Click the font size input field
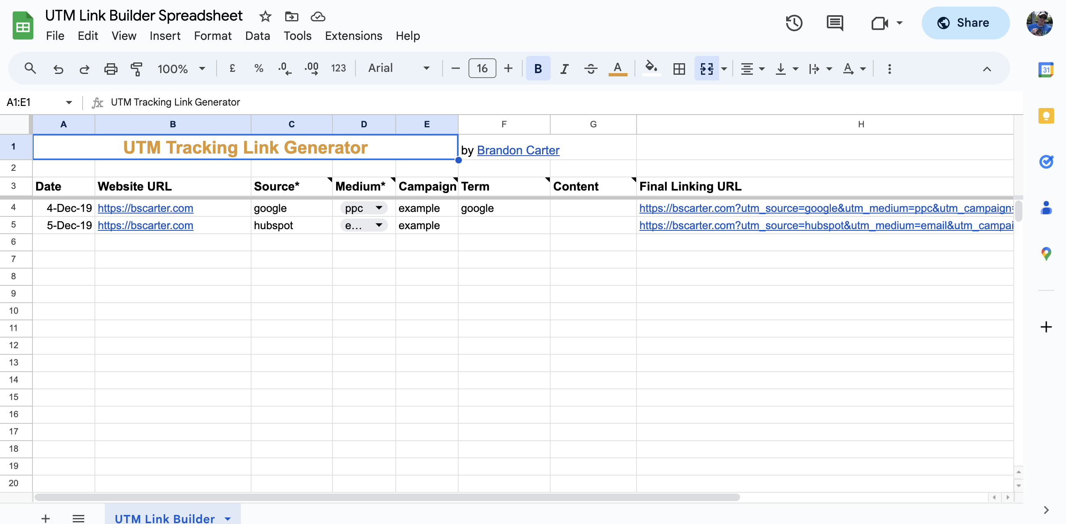The width and height of the screenshot is (1066, 524). [x=482, y=68]
